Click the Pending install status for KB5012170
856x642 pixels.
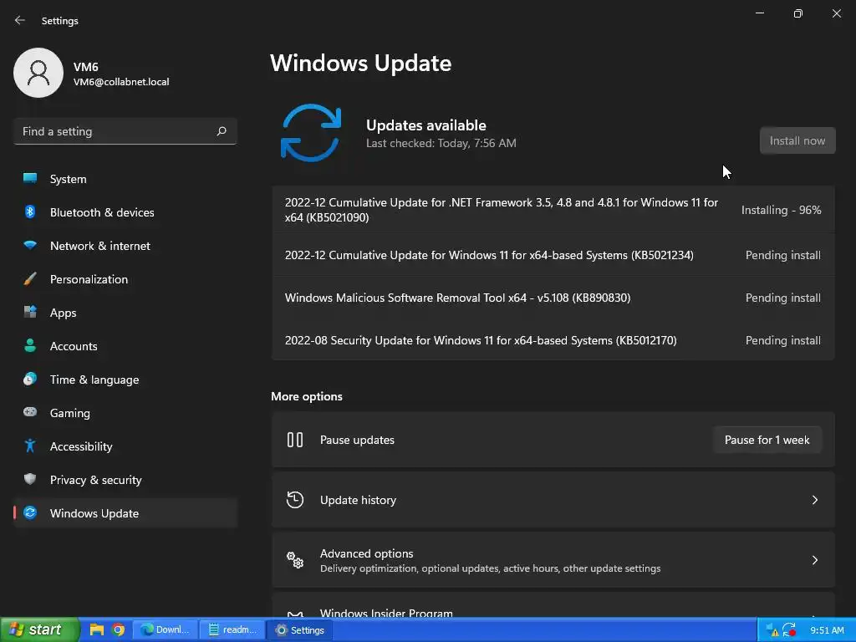point(782,340)
